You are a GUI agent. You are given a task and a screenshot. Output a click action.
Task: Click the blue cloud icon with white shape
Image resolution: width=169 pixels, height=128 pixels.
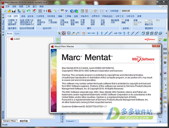point(72,11)
